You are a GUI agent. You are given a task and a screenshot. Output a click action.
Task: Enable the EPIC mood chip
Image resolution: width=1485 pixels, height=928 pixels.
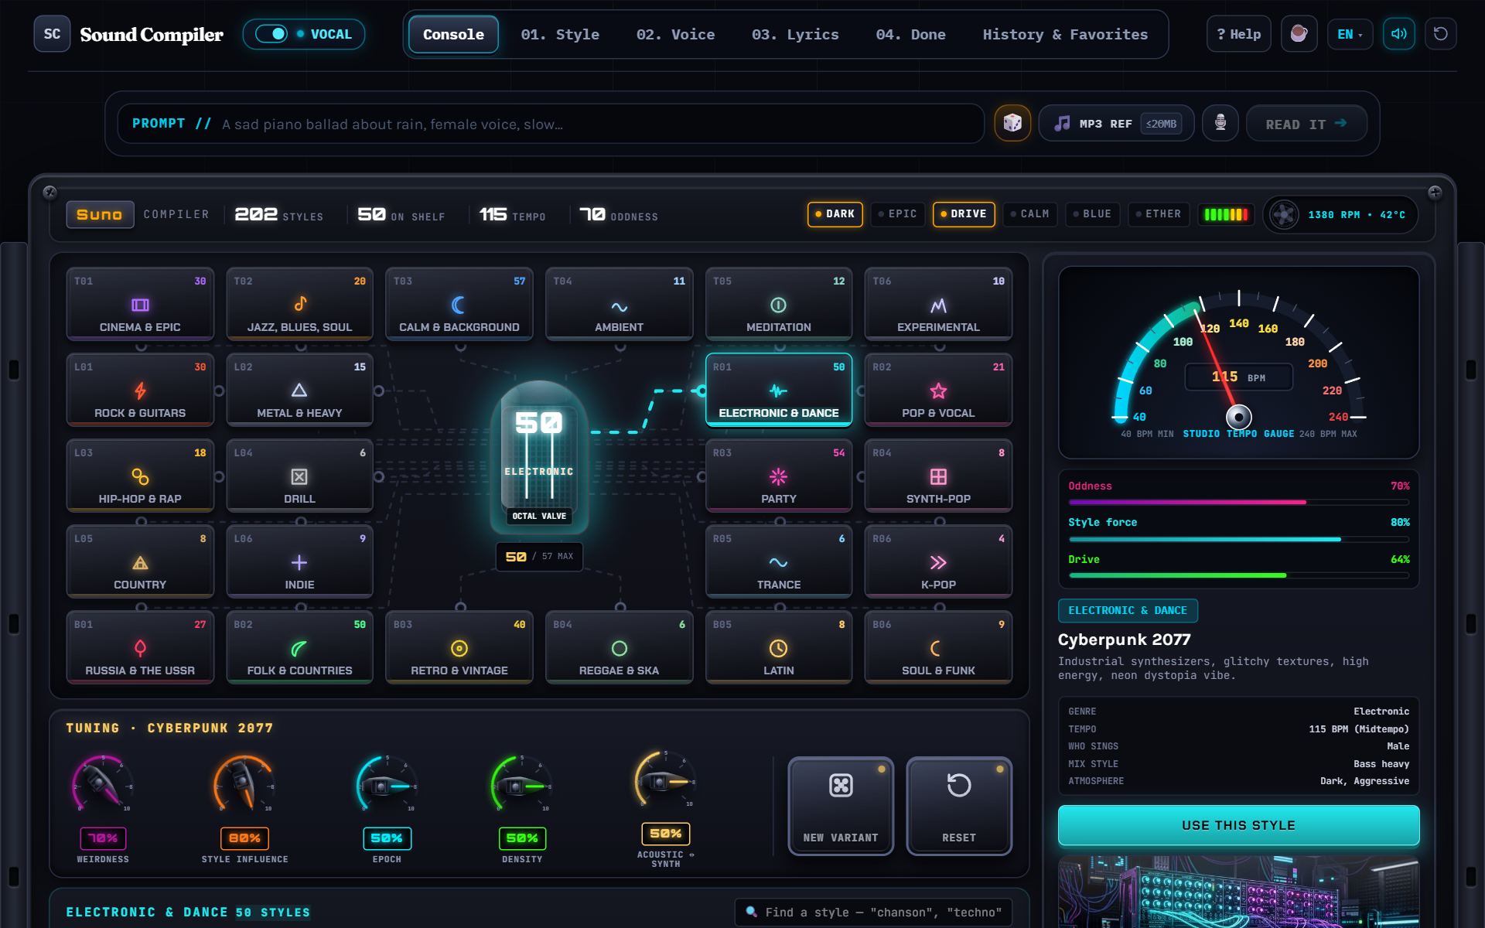coord(897,214)
